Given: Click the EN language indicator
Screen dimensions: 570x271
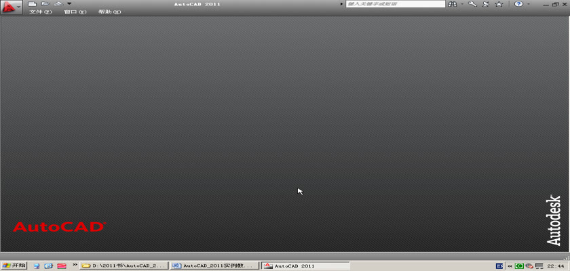Looking at the screenshot, I should [x=499, y=266].
